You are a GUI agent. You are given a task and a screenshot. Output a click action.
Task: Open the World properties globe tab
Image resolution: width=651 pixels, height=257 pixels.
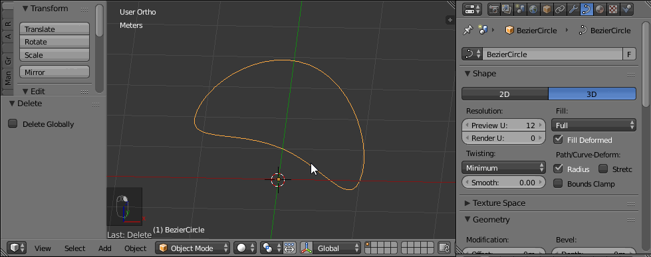533,9
